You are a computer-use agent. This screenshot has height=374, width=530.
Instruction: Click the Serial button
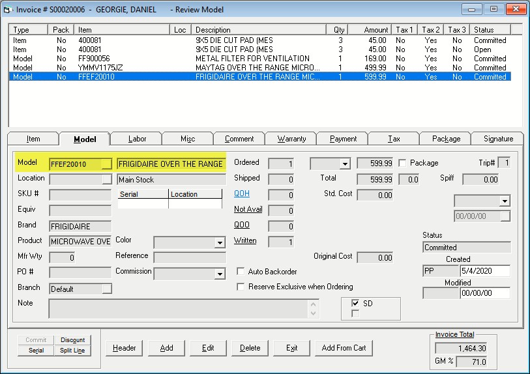click(36, 351)
